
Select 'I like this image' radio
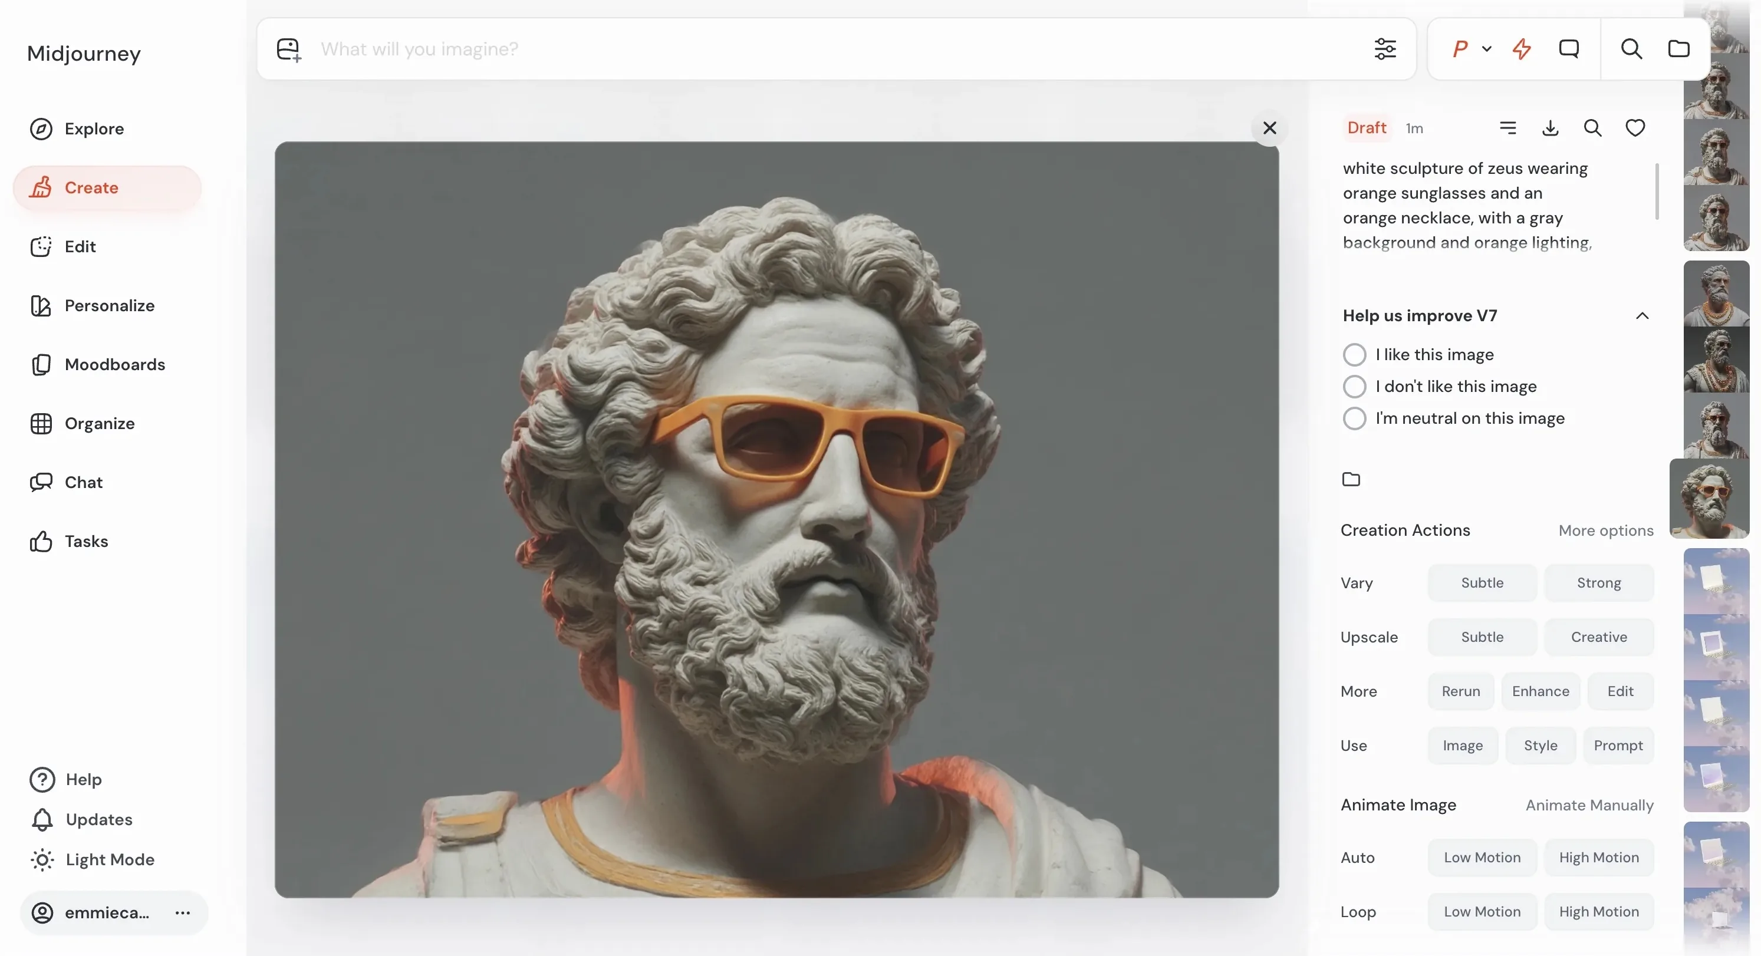[1354, 355]
